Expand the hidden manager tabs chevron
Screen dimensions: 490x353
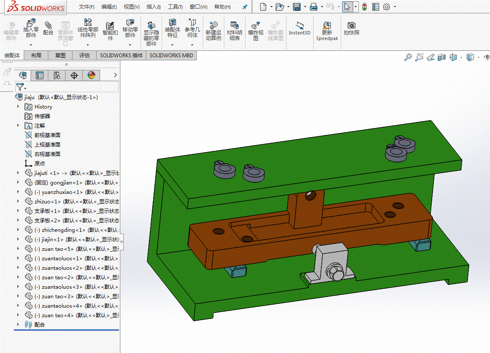tap(115, 75)
